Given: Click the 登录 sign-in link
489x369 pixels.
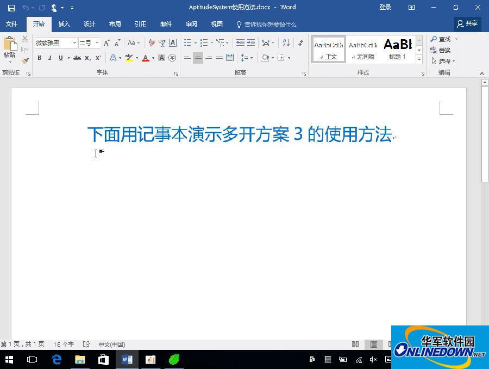Looking at the screenshot, I should 385,8.
